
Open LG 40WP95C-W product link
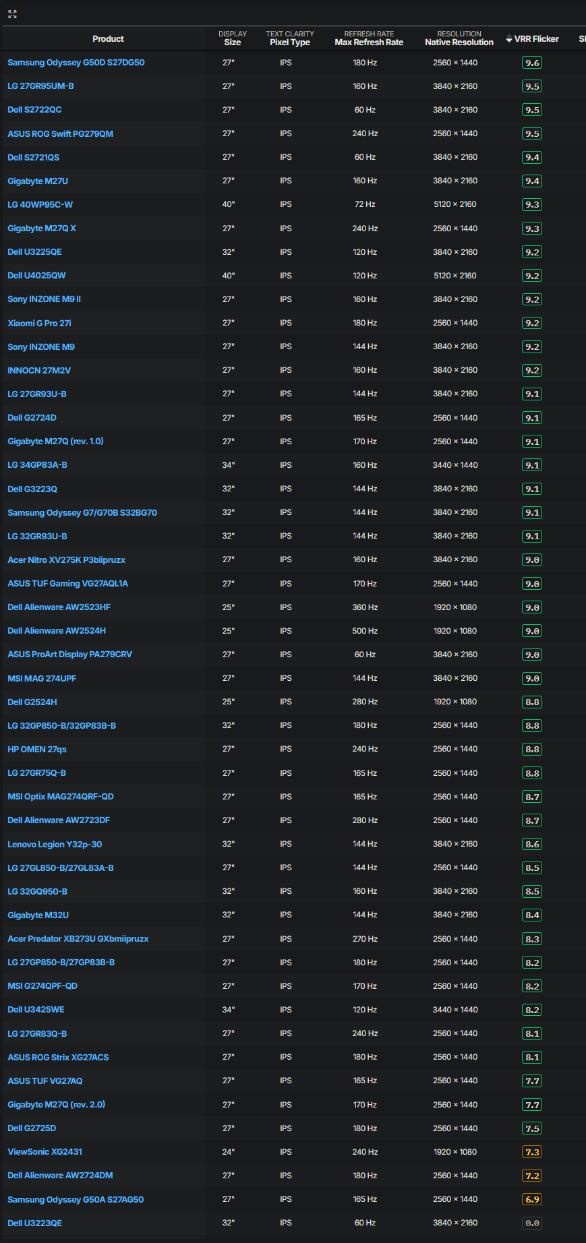click(x=40, y=204)
